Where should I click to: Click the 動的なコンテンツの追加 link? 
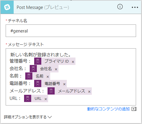[108, 109]
